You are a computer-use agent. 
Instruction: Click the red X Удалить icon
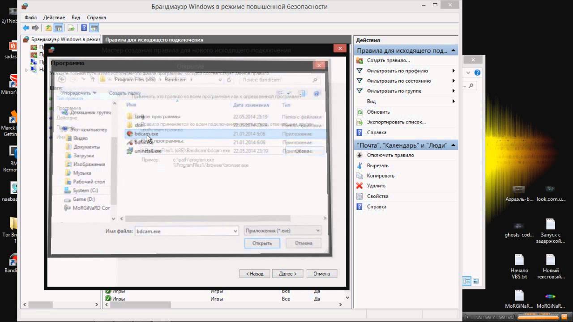click(359, 186)
